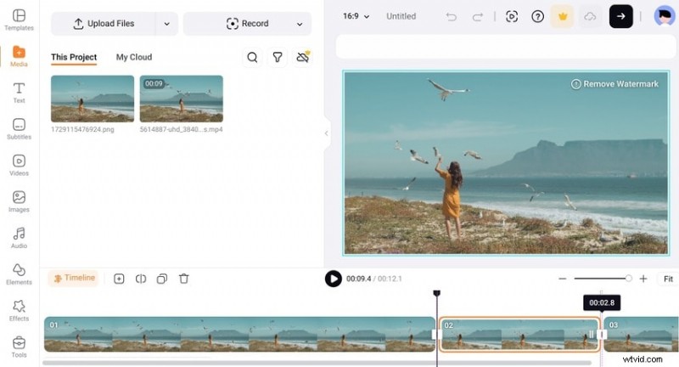The image size is (679, 367).
Task: Zoom out the timeline with minus
Action: [563, 279]
